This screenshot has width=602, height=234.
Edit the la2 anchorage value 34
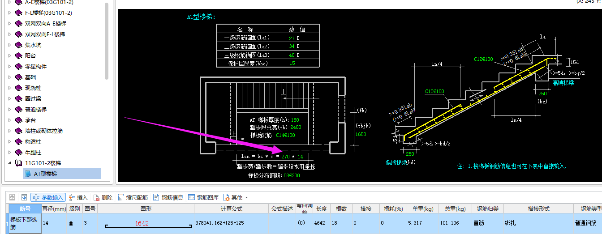292,47
